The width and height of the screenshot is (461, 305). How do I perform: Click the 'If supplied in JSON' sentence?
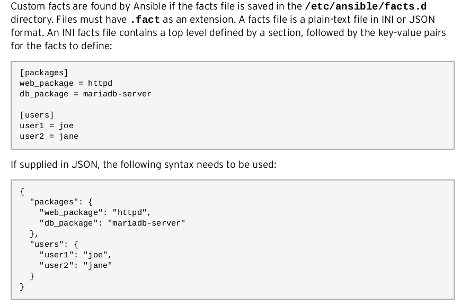143,165
